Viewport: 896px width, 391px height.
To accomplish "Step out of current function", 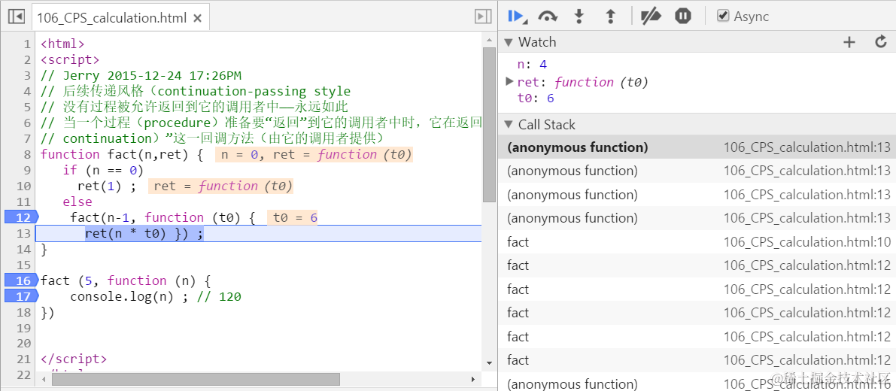I will pyautogui.click(x=610, y=17).
